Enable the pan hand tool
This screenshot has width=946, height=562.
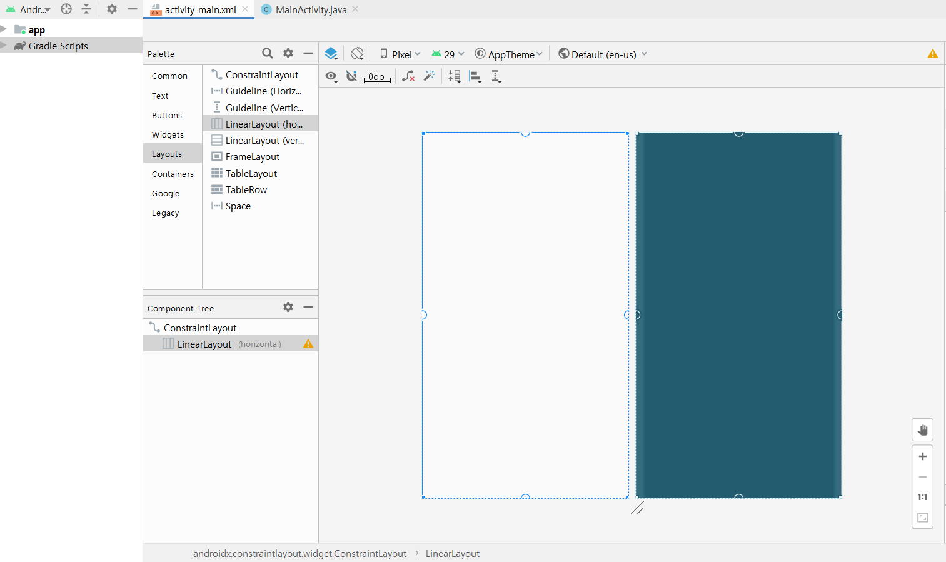tap(923, 430)
